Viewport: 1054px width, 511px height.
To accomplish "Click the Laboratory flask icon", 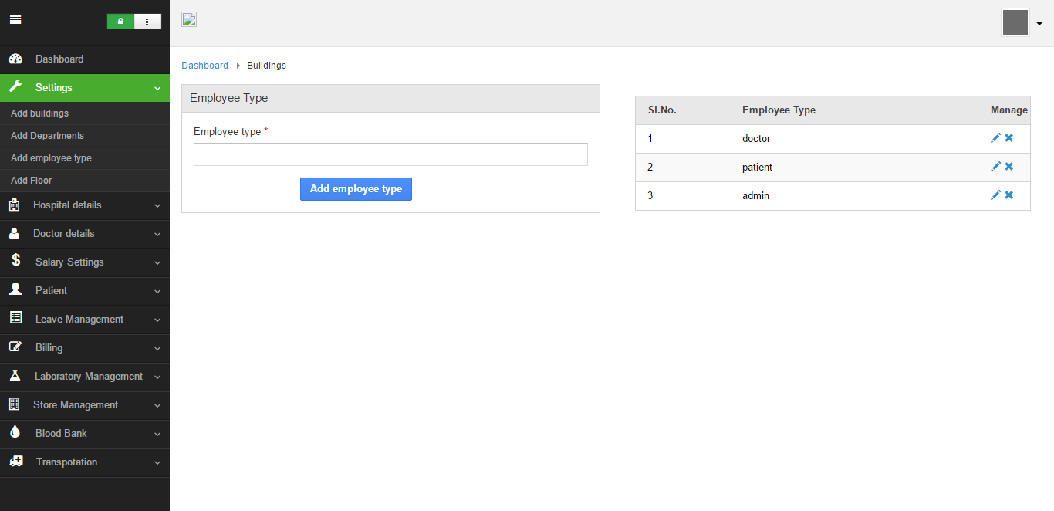I will pyautogui.click(x=15, y=376).
